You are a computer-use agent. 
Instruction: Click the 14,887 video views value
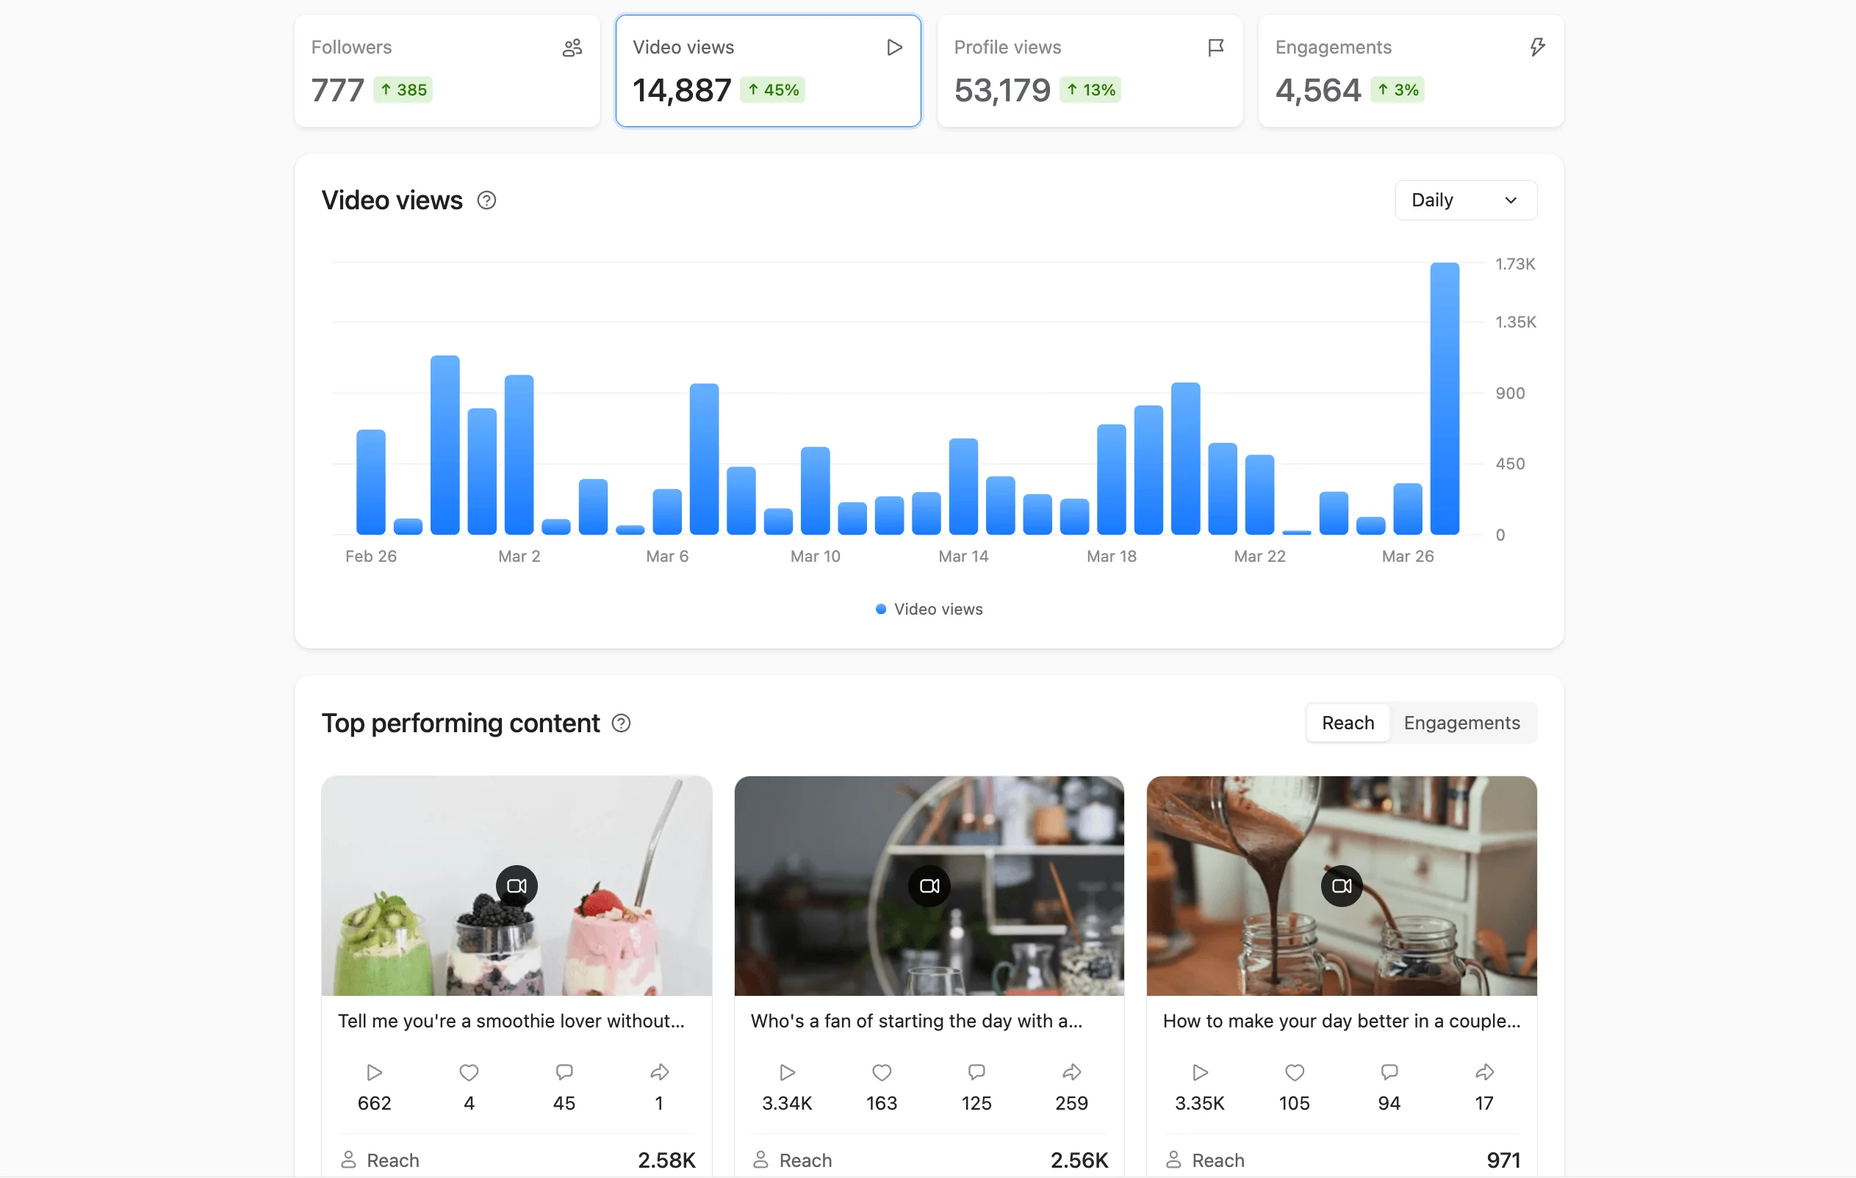(681, 90)
